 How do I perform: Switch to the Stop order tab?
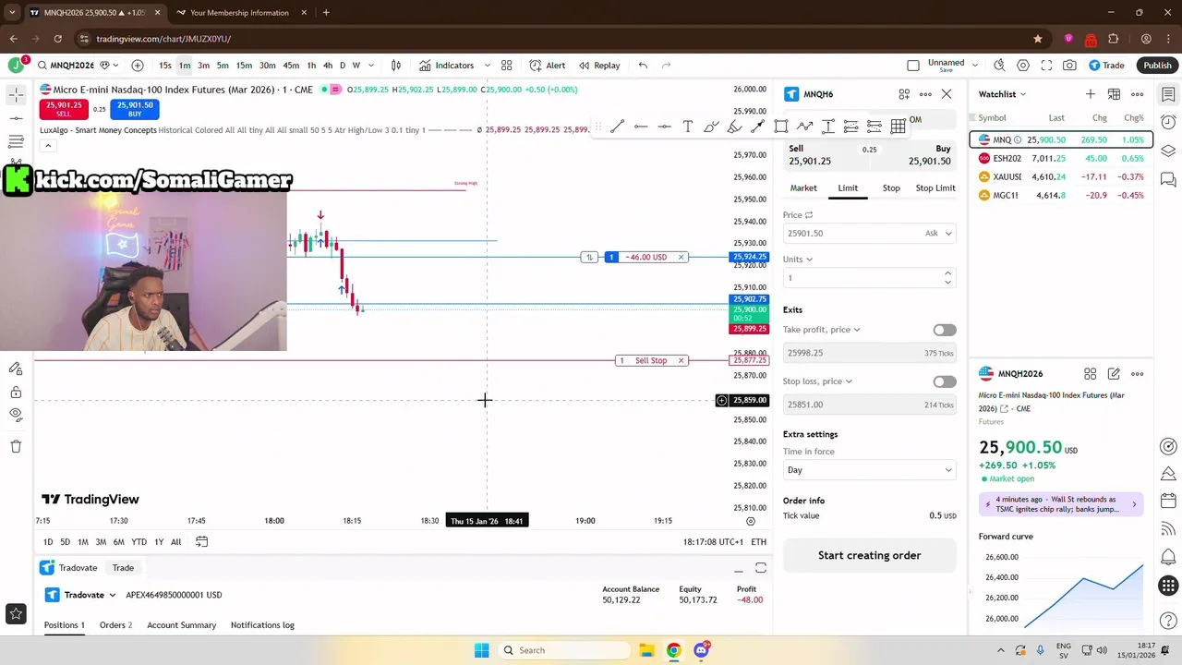coord(891,188)
